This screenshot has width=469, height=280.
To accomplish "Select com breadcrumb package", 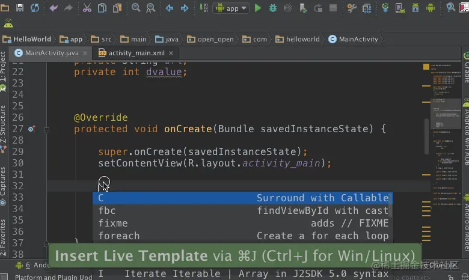I will click(x=254, y=39).
